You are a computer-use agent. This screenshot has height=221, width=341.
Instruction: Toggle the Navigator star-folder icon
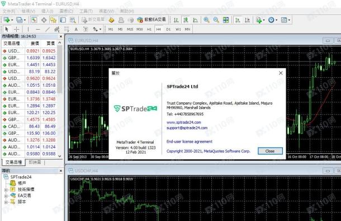(53, 20)
